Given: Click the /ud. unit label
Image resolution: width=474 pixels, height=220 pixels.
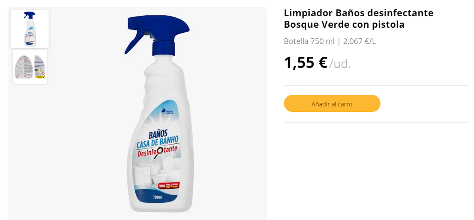Looking at the screenshot, I should [x=340, y=63].
